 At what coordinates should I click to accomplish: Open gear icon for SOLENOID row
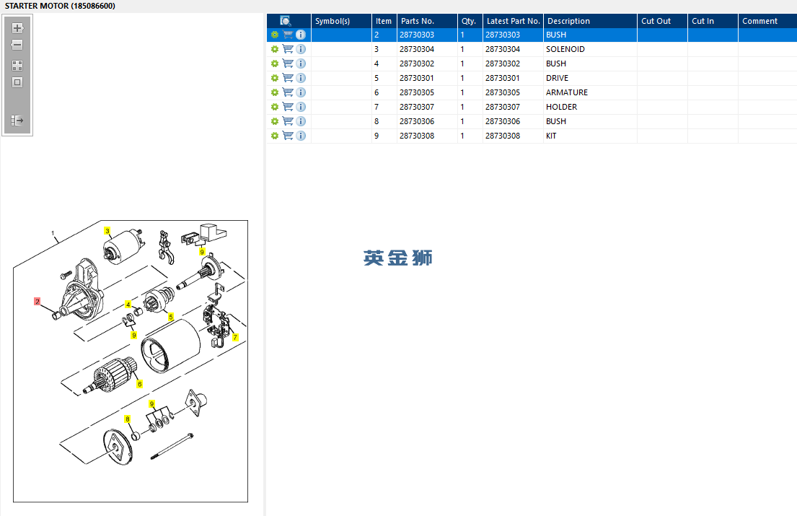pos(275,49)
